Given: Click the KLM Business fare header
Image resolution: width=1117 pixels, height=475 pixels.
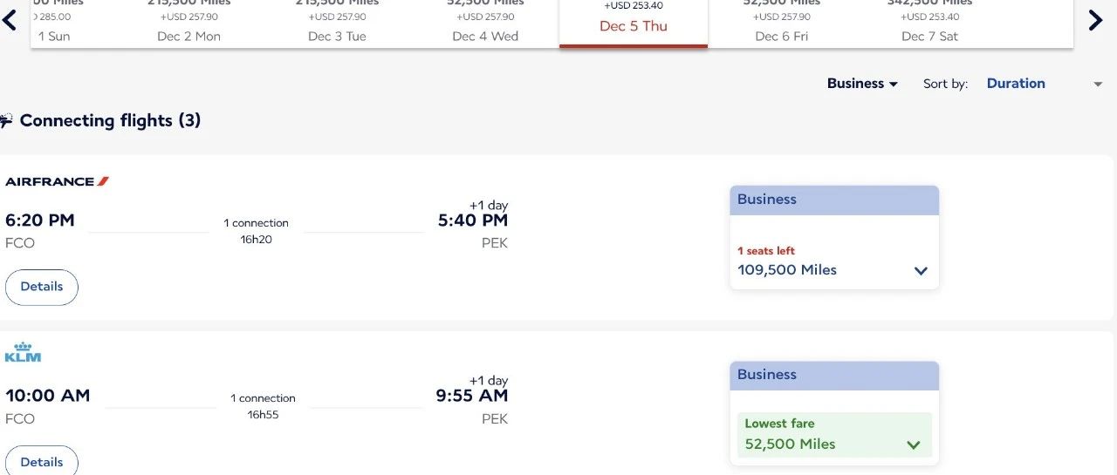Looking at the screenshot, I should (834, 375).
